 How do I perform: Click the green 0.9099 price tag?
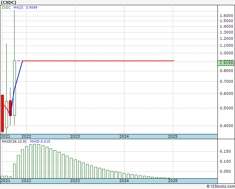[x=226, y=63]
